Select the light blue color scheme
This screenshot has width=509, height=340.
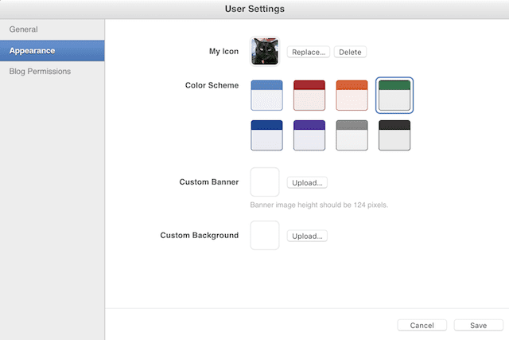(x=266, y=95)
